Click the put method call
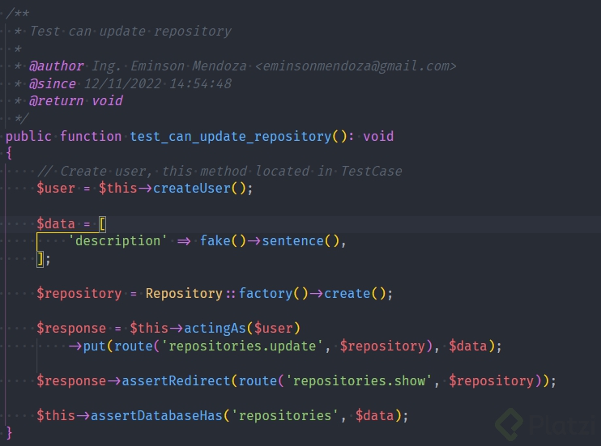The image size is (601, 446). click(x=94, y=346)
